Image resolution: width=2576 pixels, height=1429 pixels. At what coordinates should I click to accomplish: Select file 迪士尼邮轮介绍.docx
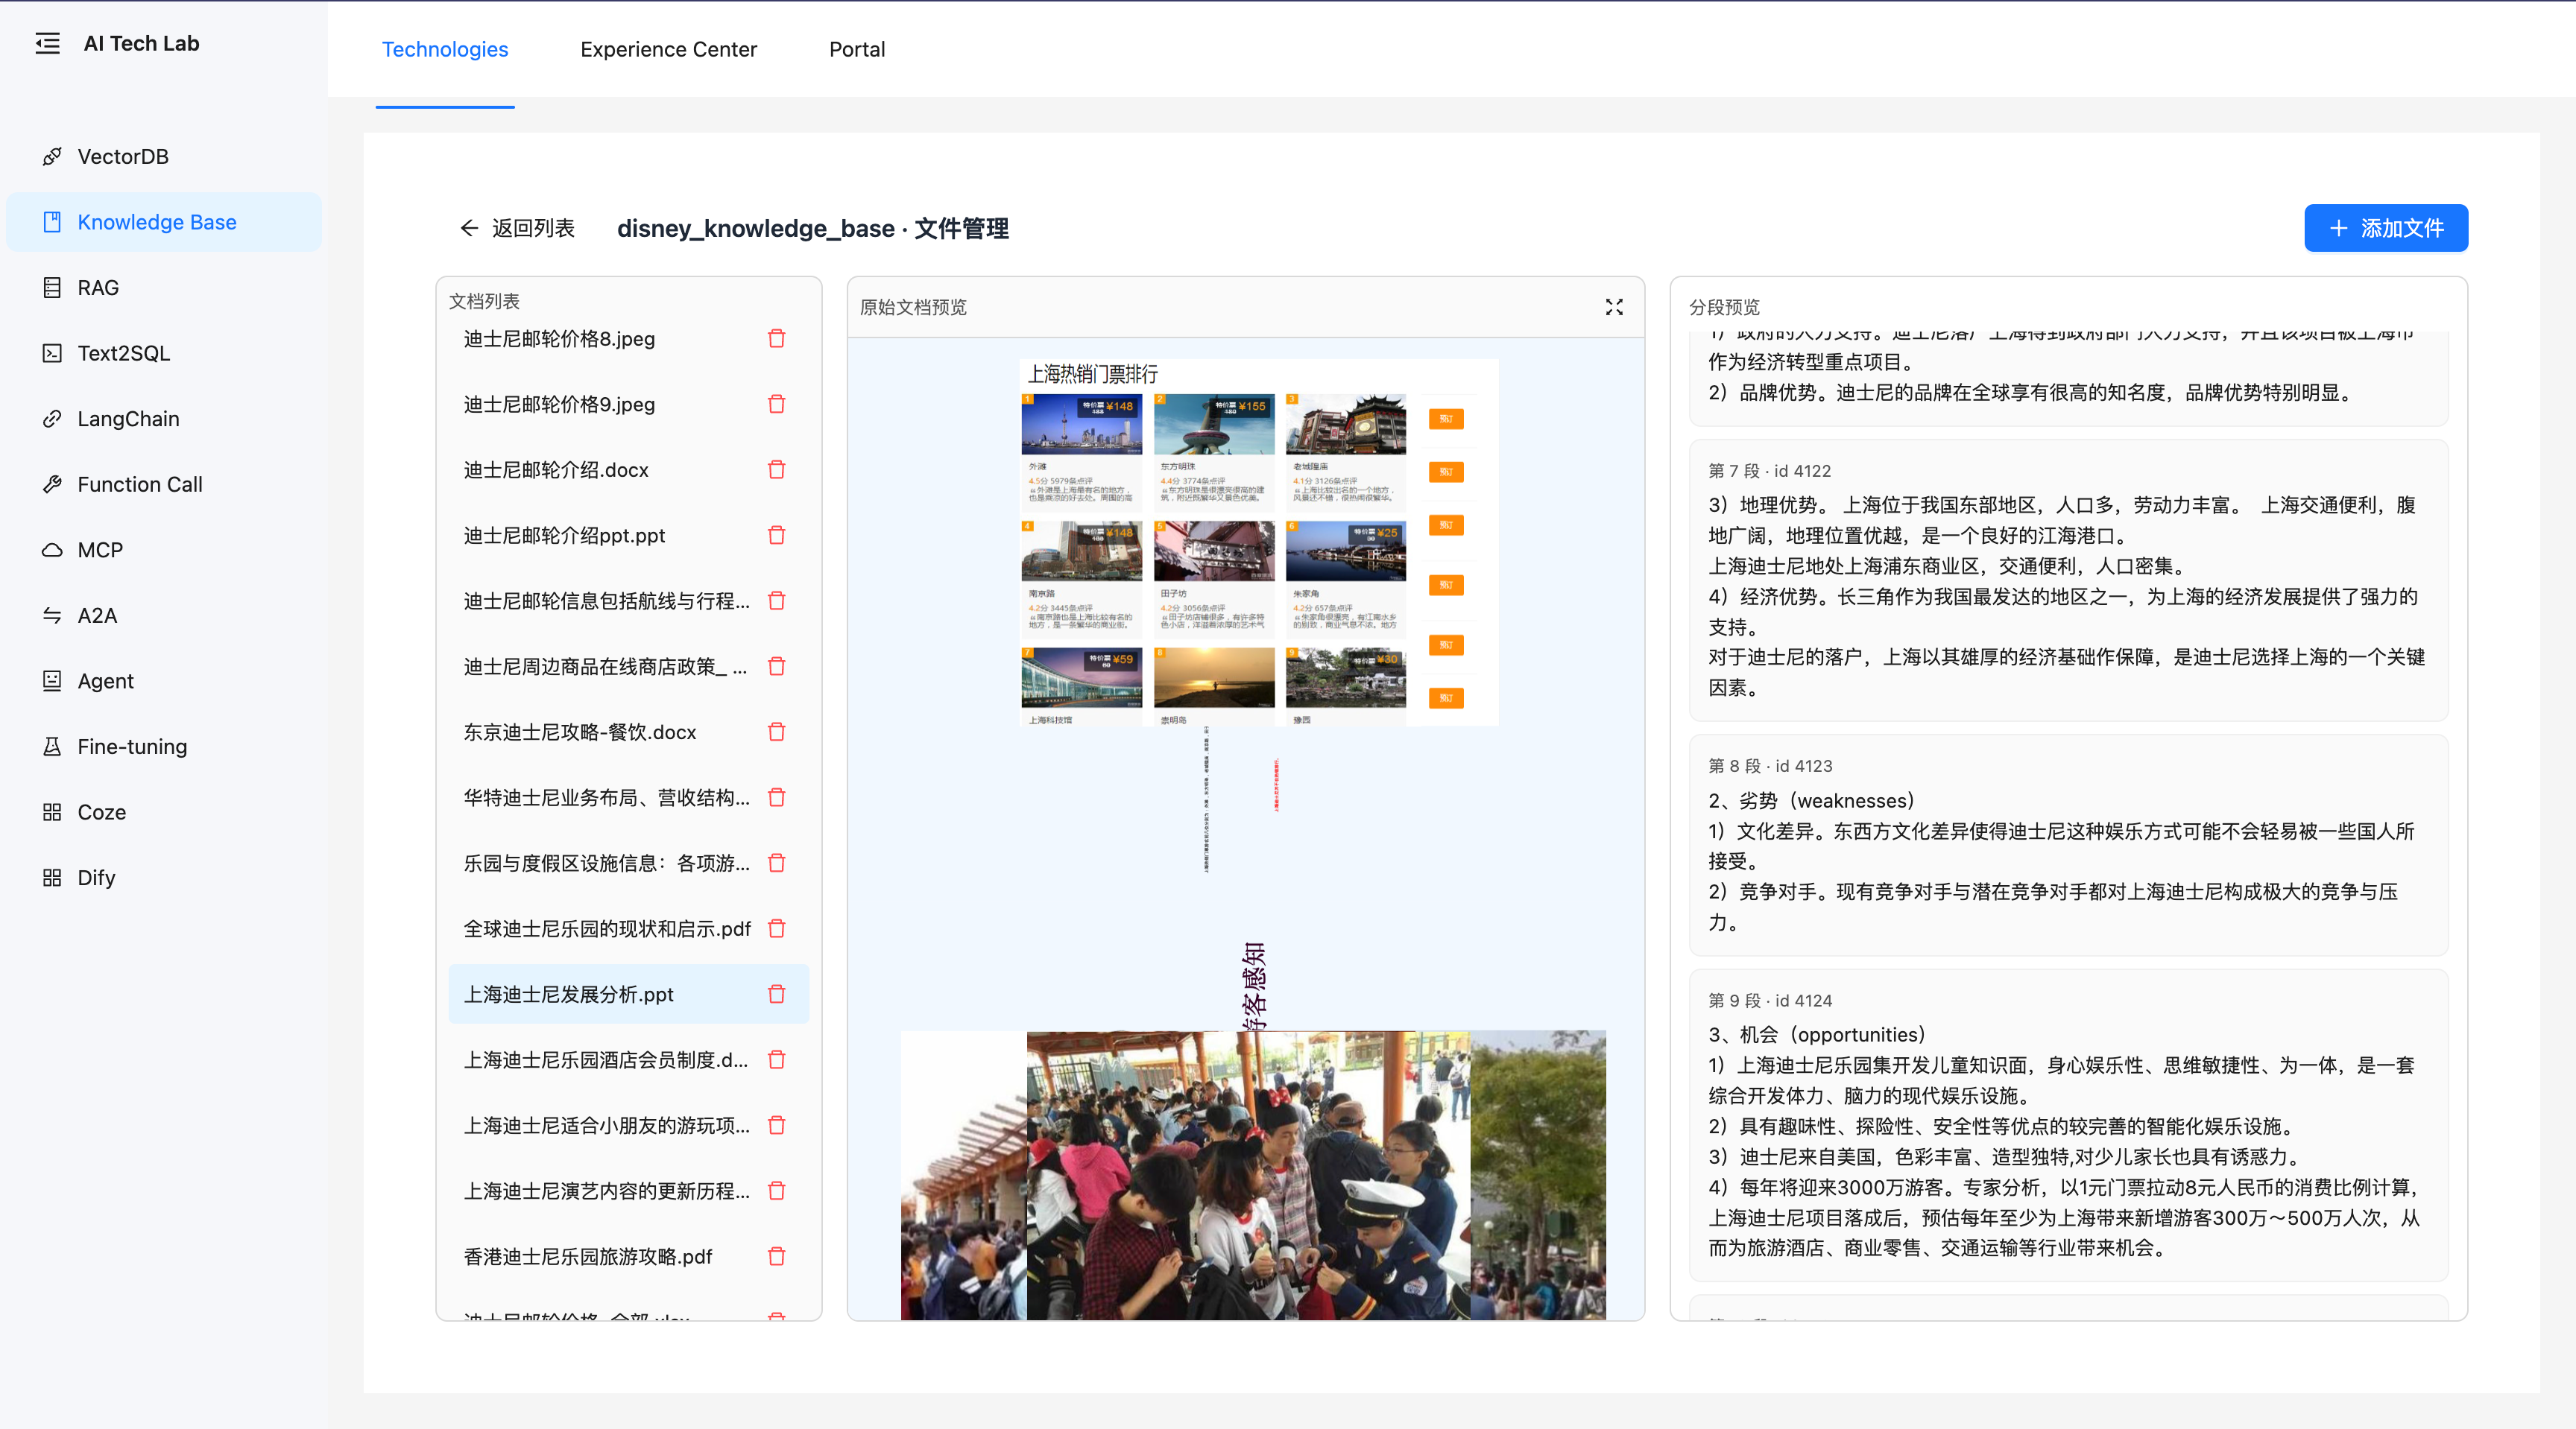pyautogui.click(x=628, y=469)
